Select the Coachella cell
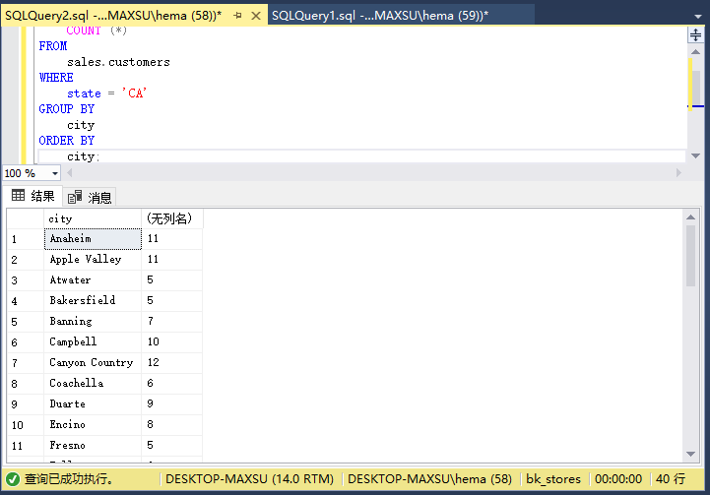710x495 pixels. (93, 383)
